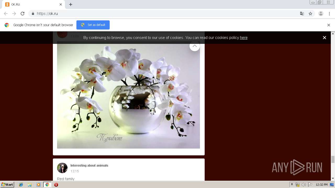Open the Chrome profile avatar menu
The height and width of the screenshot is (188, 335).
click(321, 14)
